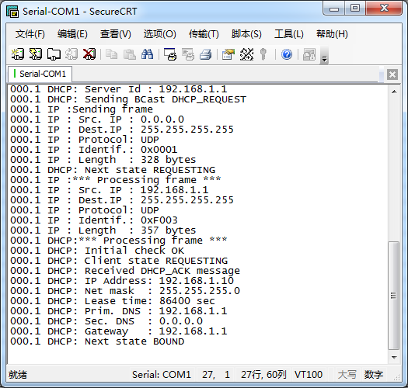
Task: Click the Find binoculars icon
Action: (x=148, y=54)
